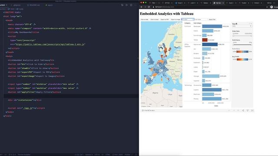This screenshot has width=278, height=156.
Task: Reload the browser page
Action: tap(149, 7)
